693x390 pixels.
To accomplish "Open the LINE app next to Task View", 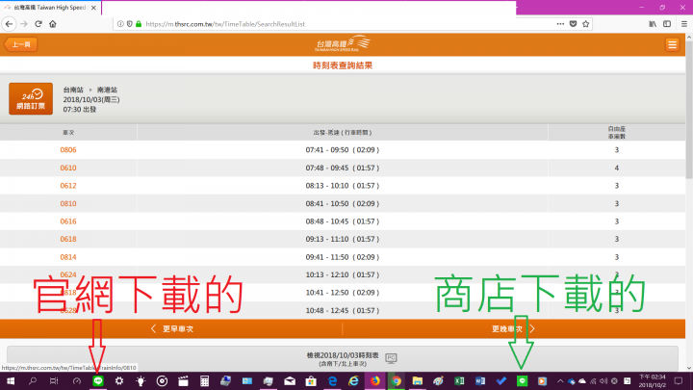I will pyautogui.click(x=98, y=381).
